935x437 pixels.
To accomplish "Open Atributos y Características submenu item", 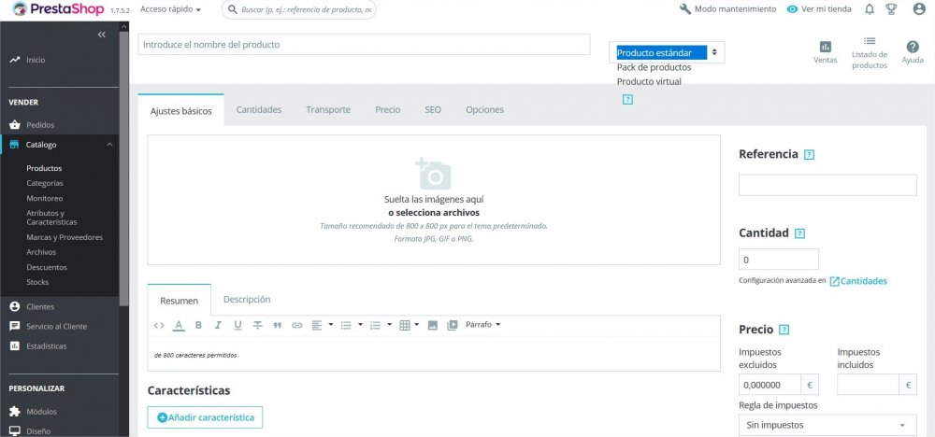I will click(51, 218).
